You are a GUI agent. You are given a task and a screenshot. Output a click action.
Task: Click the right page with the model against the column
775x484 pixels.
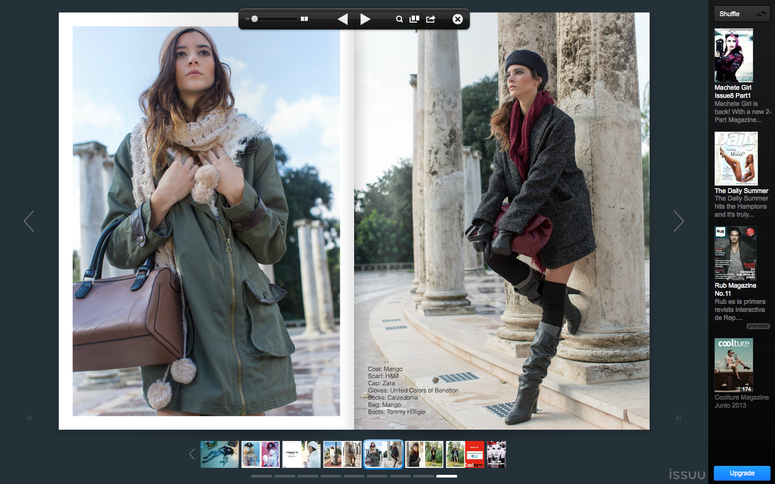pyautogui.click(x=502, y=221)
